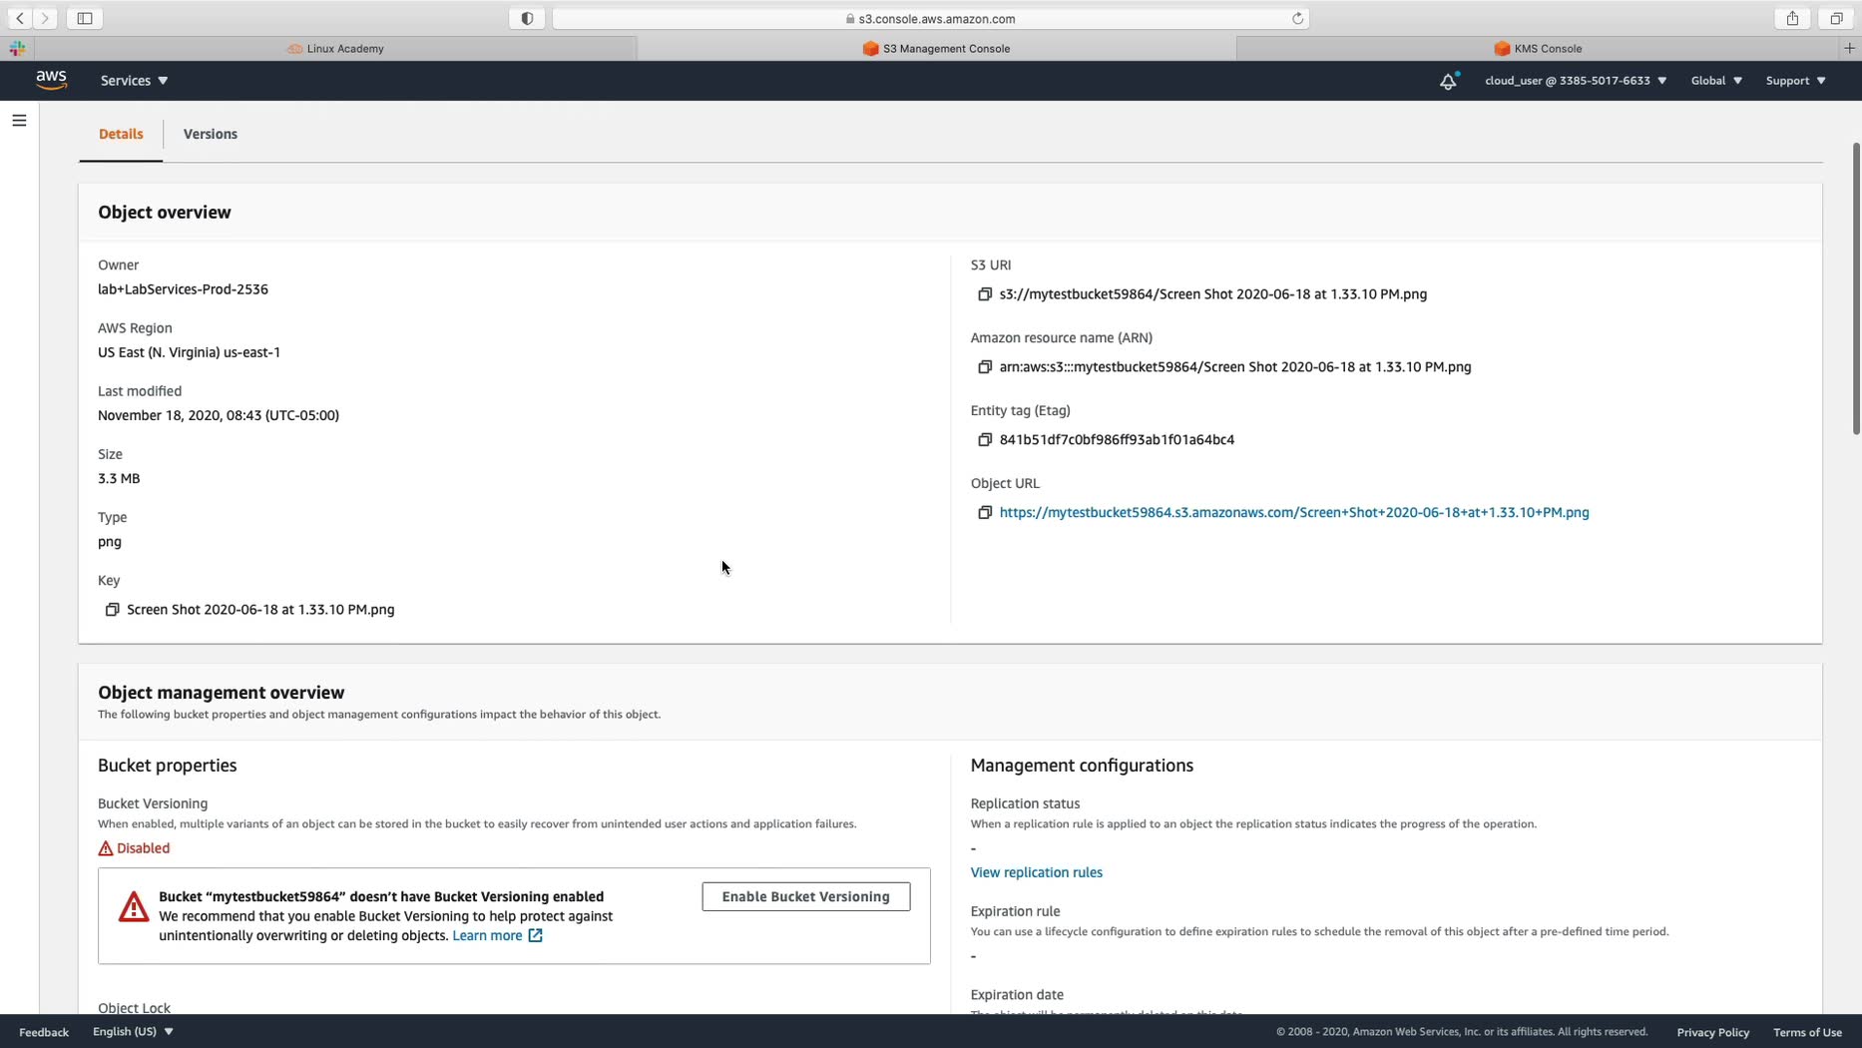Screen dimensions: 1862x1048
Task: Copy the object Key
Action: [x=112, y=610]
